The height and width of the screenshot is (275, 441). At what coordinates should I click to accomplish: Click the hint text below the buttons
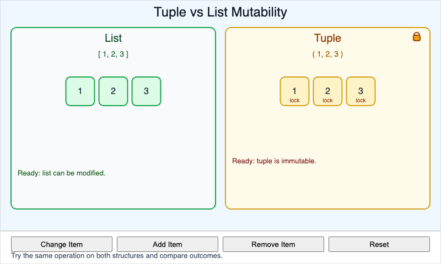click(116, 256)
